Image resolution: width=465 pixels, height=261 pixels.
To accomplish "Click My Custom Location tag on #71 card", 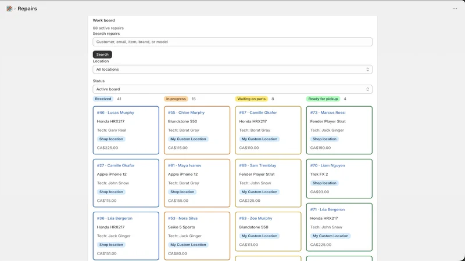I will click(330, 236).
